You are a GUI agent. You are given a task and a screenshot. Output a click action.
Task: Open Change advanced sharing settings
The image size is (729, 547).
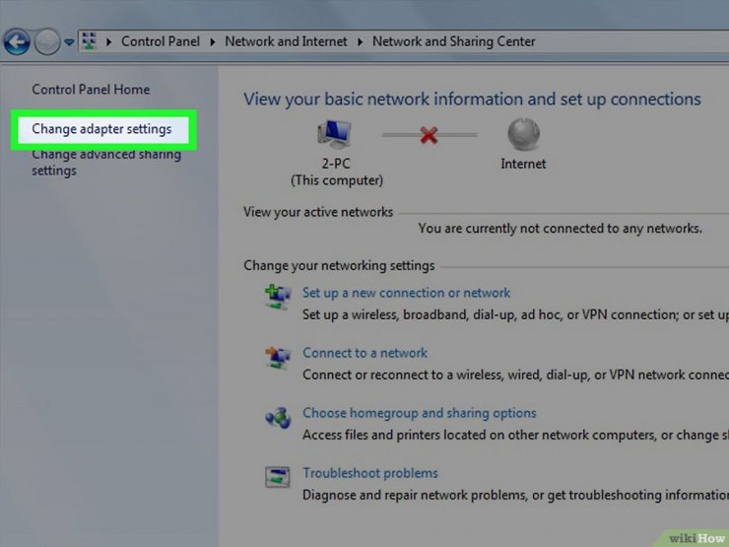pyautogui.click(x=106, y=163)
